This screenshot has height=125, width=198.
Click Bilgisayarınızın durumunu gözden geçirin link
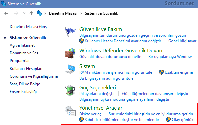pos(133,35)
